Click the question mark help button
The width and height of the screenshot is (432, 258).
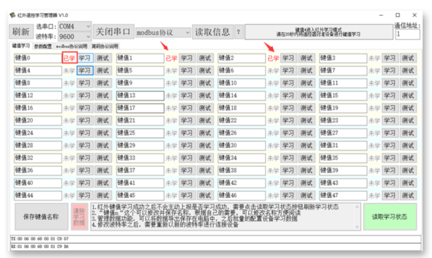239,32
